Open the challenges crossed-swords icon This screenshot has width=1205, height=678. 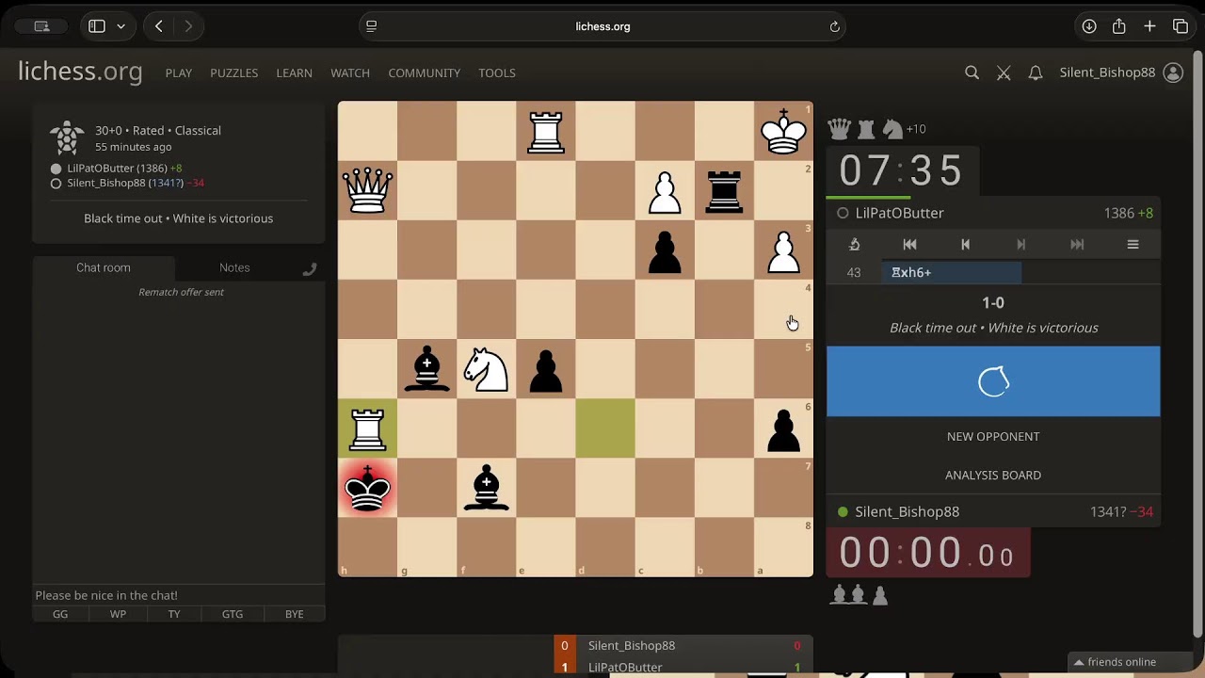pyautogui.click(x=1004, y=73)
